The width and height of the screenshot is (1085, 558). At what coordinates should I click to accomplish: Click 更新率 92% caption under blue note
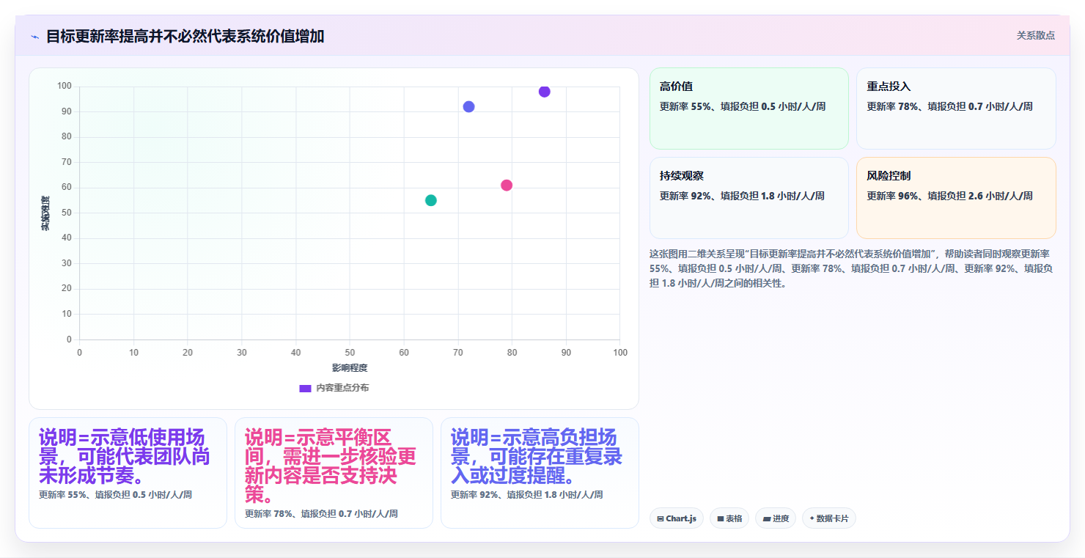click(x=527, y=495)
